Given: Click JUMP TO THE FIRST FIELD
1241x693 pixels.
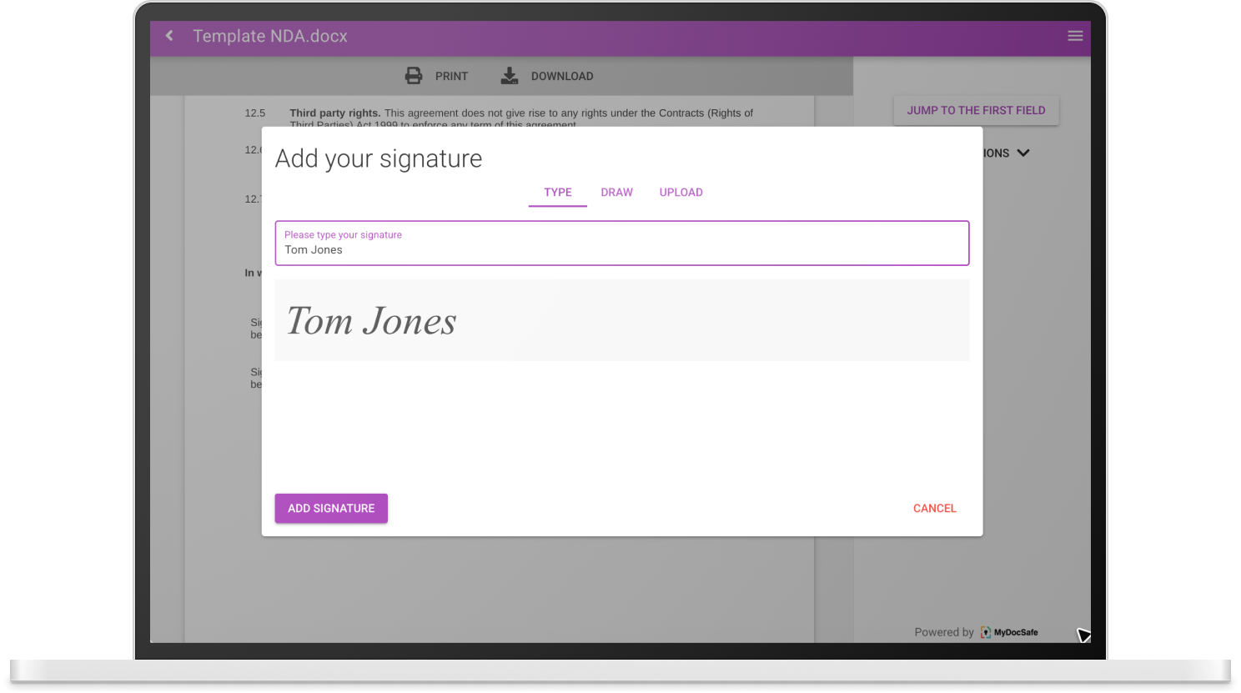Looking at the screenshot, I should point(976,109).
